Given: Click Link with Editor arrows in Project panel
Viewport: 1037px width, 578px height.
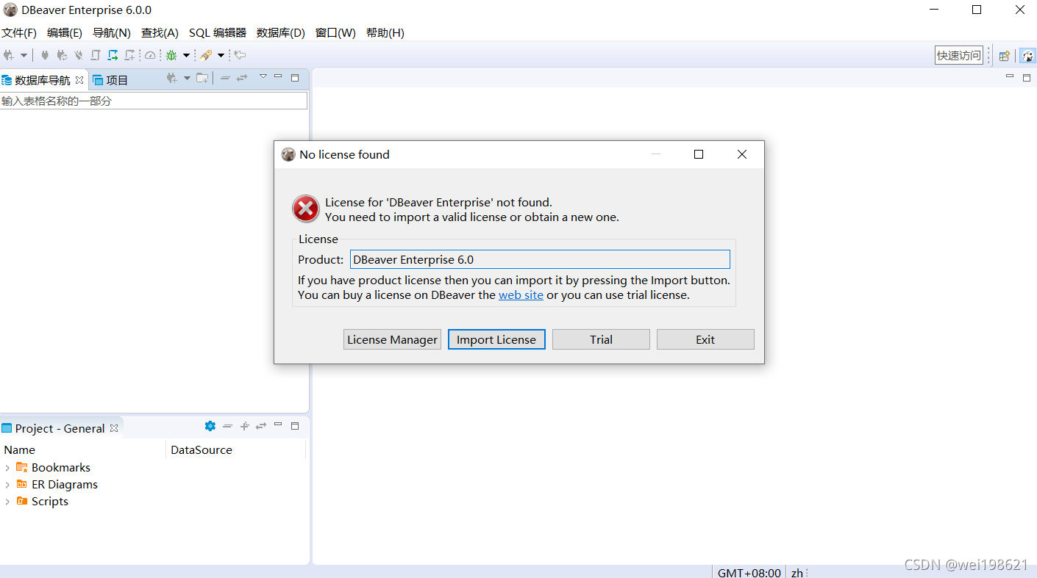Looking at the screenshot, I should point(261,426).
